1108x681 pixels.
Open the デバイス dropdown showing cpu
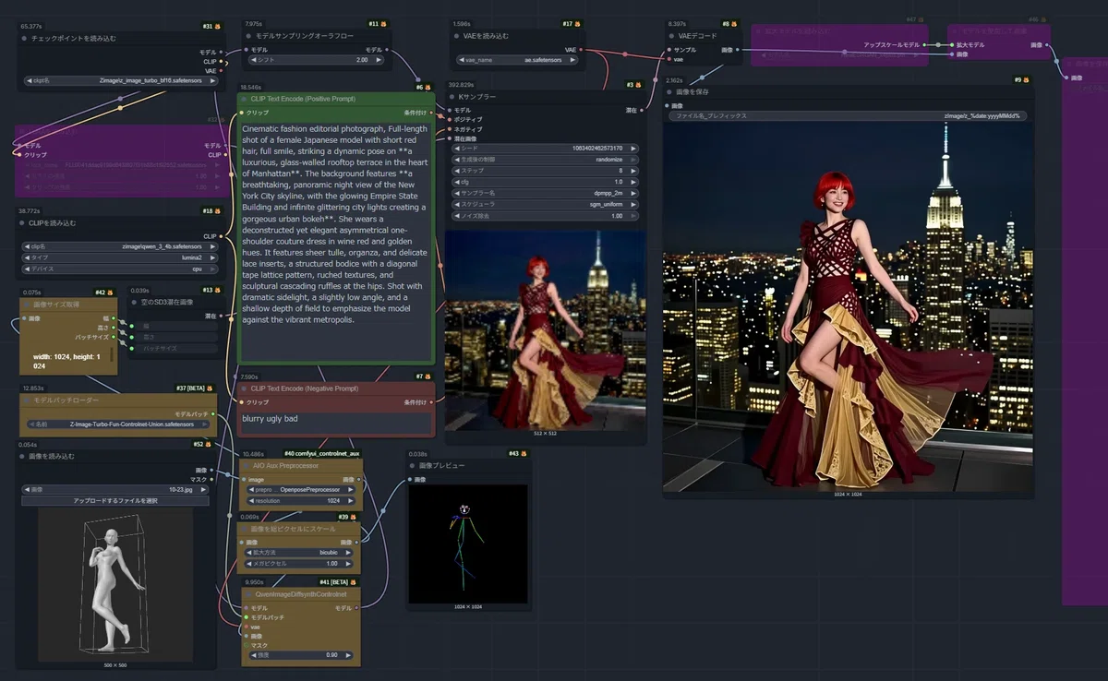(x=121, y=269)
